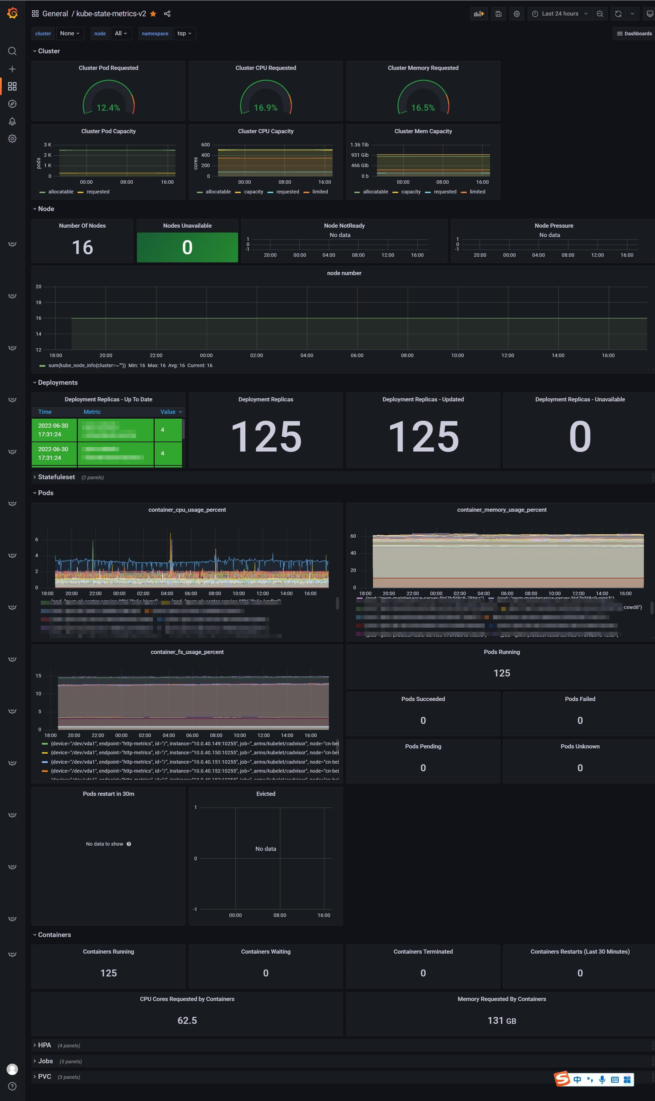Refresh the dashboard
Viewport: 655px width, 1101px height.
[618, 14]
